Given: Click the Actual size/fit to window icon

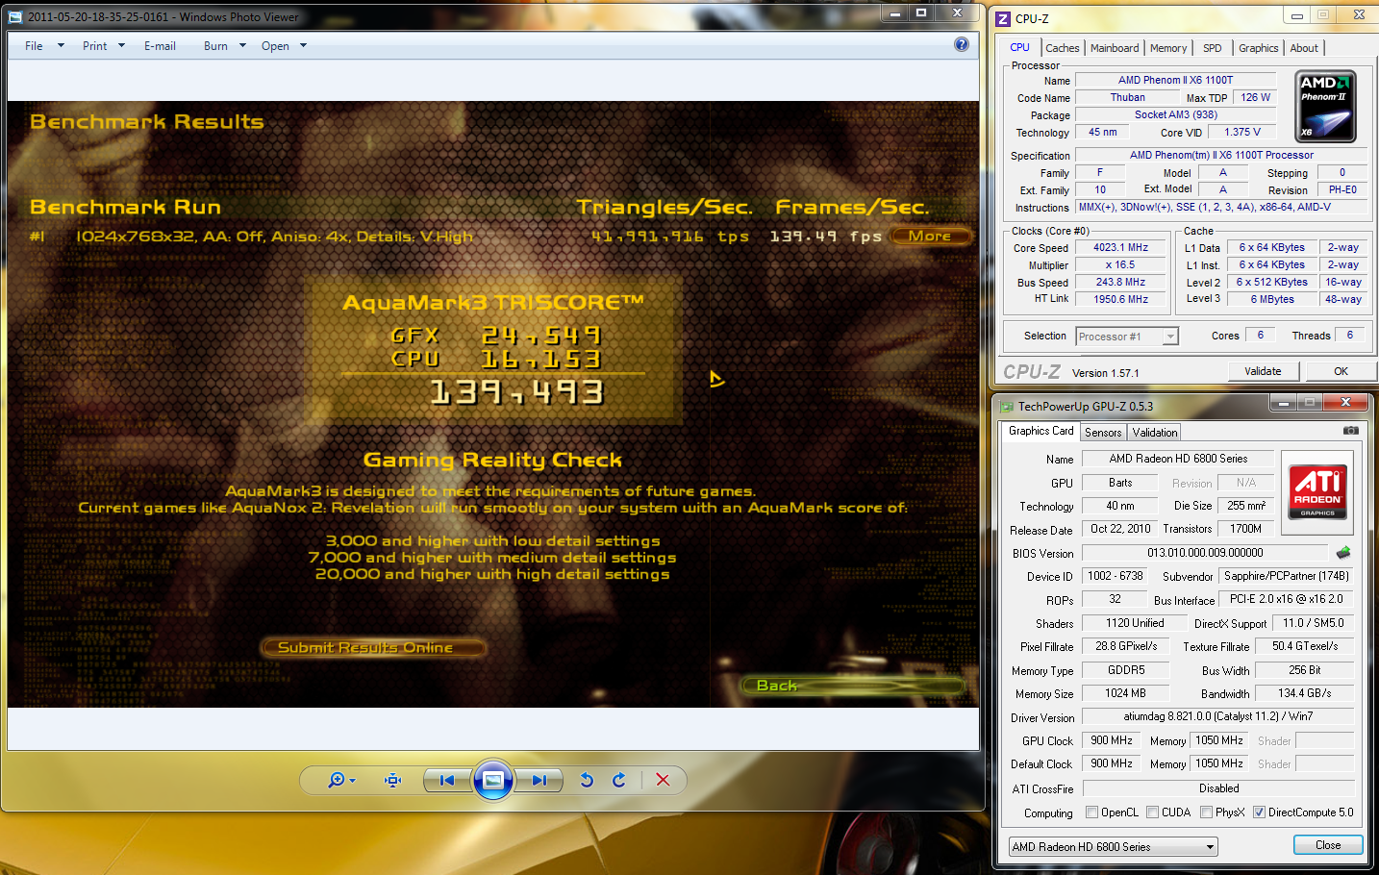Looking at the screenshot, I should (392, 780).
